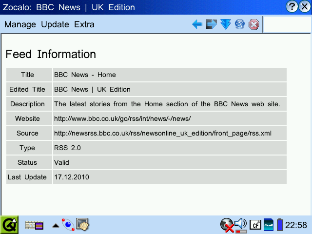Image resolution: width=312 pixels, height=234 pixels.
Task: Click the blue double down-arrow icon
Action: point(225,24)
